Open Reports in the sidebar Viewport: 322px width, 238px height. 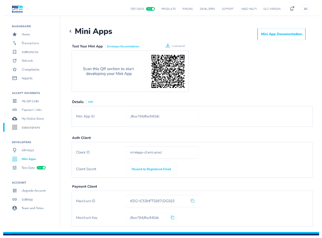(27, 78)
